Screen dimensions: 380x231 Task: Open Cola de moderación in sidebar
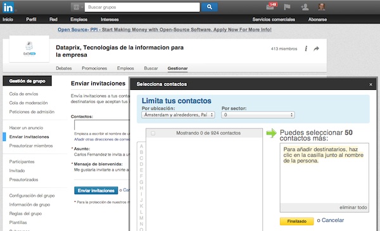pos(28,103)
